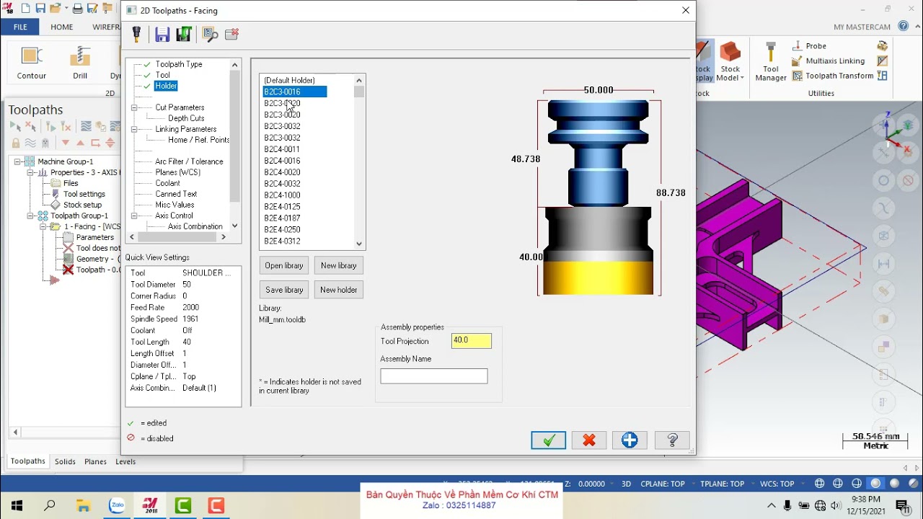Select (Default Holder) in holder list

coord(289,80)
